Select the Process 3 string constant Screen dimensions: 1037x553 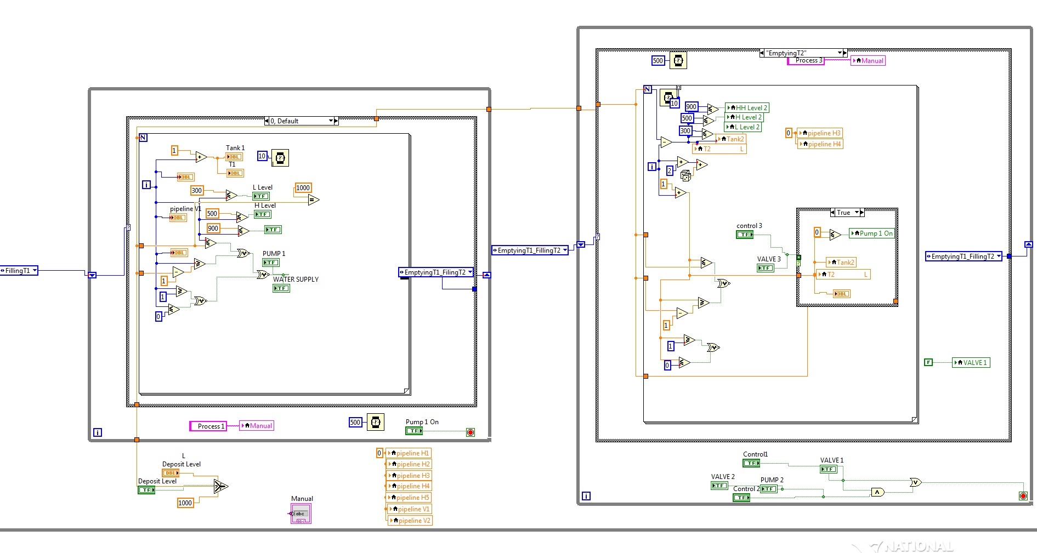coord(806,61)
